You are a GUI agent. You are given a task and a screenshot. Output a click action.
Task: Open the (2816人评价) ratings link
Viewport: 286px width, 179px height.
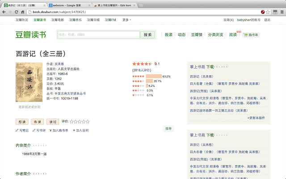pyautogui.click(x=142, y=70)
